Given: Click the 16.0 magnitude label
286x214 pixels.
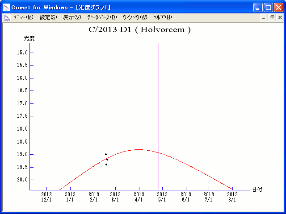Looking at the screenshot, I should pos(22,78).
